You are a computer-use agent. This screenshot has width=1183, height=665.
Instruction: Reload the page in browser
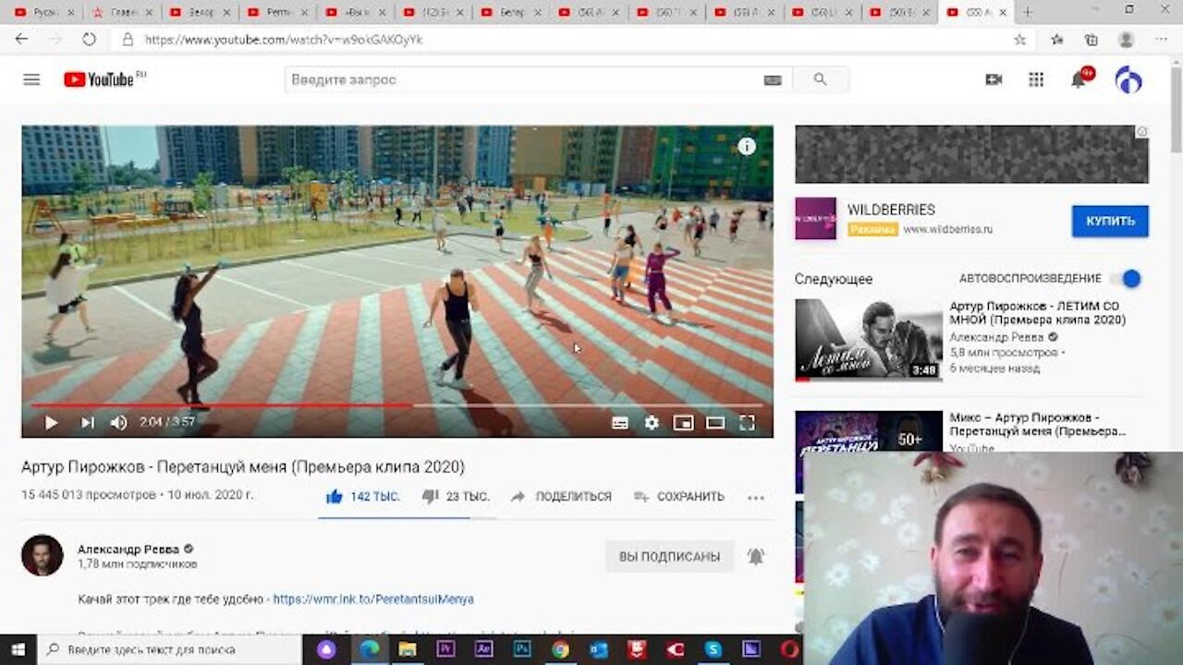(89, 40)
